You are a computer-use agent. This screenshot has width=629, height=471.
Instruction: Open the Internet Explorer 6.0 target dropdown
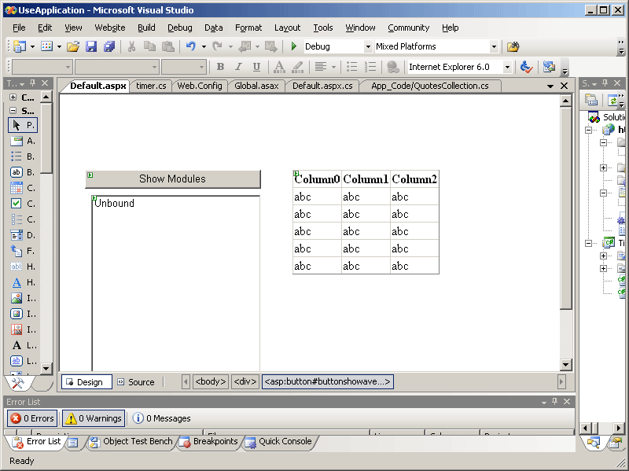click(506, 68)
